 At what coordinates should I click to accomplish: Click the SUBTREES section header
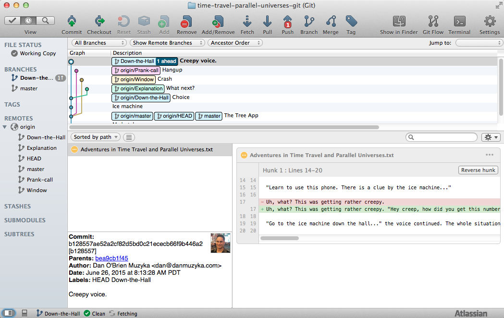click(19, 234)
